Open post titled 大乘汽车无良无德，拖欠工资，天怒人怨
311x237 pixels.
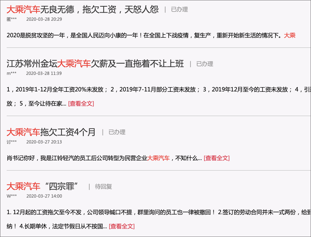click(x=83, y=9)
